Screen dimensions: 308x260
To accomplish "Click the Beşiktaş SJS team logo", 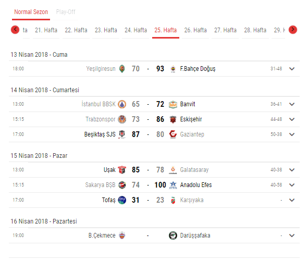I will coord(122,134).
